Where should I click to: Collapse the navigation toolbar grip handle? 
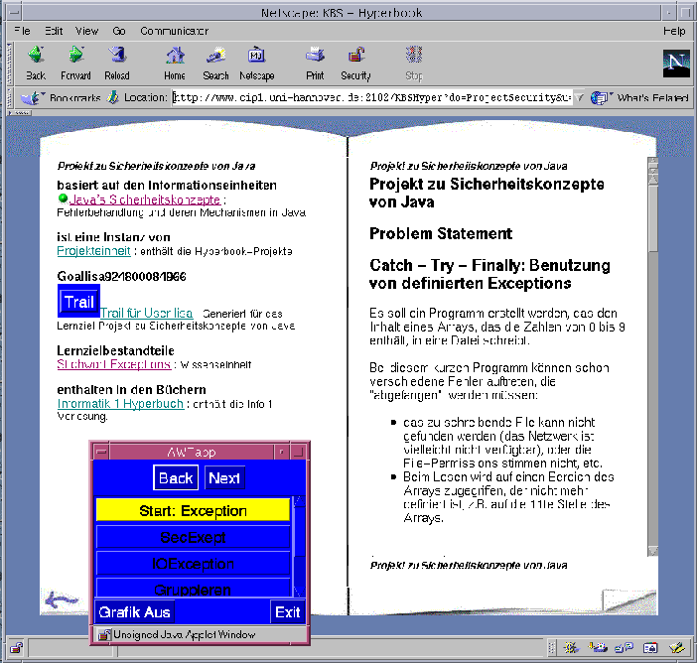tap(10, 64)
